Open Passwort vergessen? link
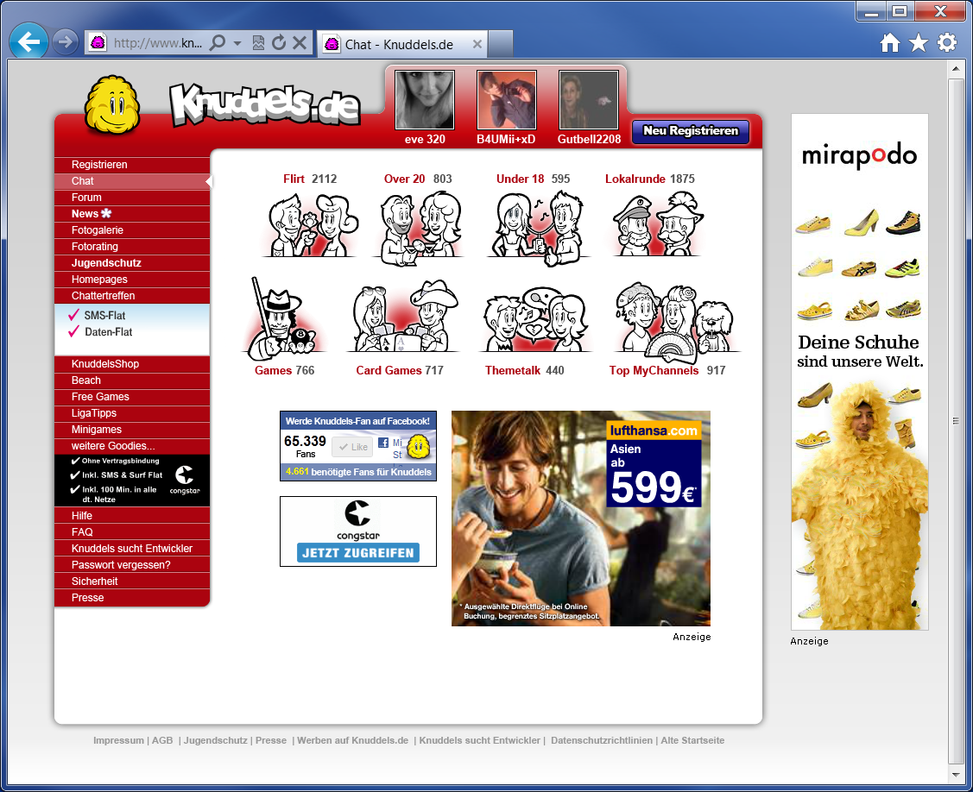Image resolution: width=973 pixels, height=792 pixels. [x=132, y=565]
